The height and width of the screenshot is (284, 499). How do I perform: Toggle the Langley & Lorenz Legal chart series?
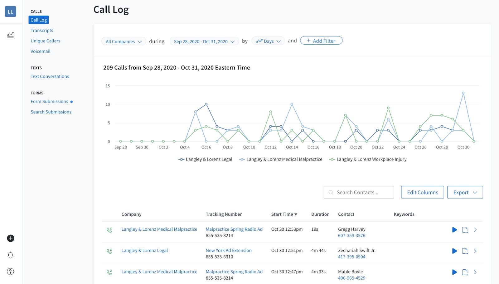point(206,159)
